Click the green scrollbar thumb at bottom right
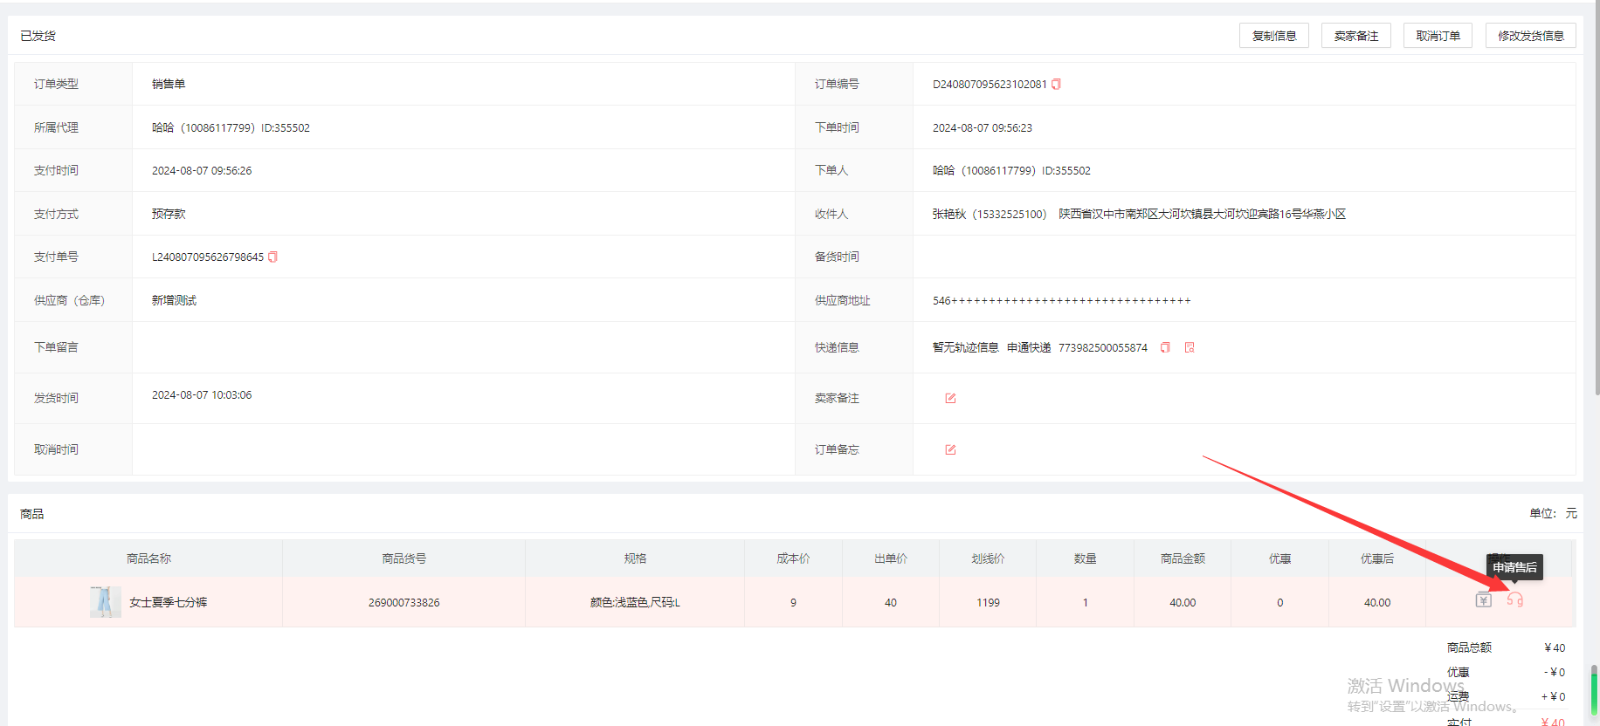 [x=1594, y=691]
